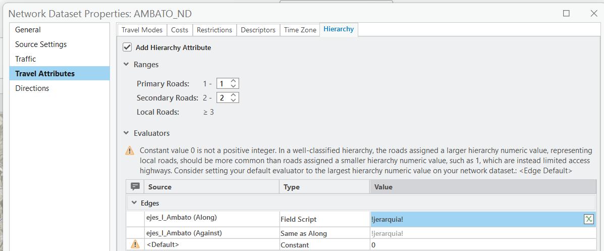Collapse the Edges group
604x251 pixels.
tap(134, 203)
